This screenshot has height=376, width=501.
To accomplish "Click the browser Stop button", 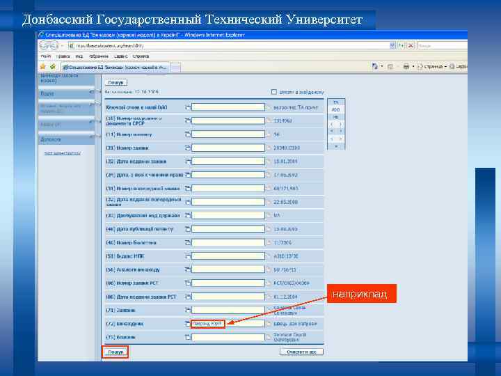I will point(411,46).
